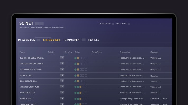The image size is (188, 105).
Task: Click the SCINET logo title
Action: (26, 23)
